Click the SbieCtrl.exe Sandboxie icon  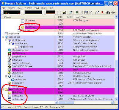pos(10,73)
